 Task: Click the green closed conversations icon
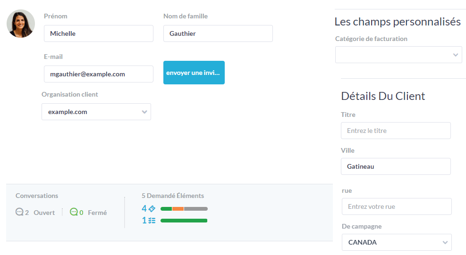point(74,212)
